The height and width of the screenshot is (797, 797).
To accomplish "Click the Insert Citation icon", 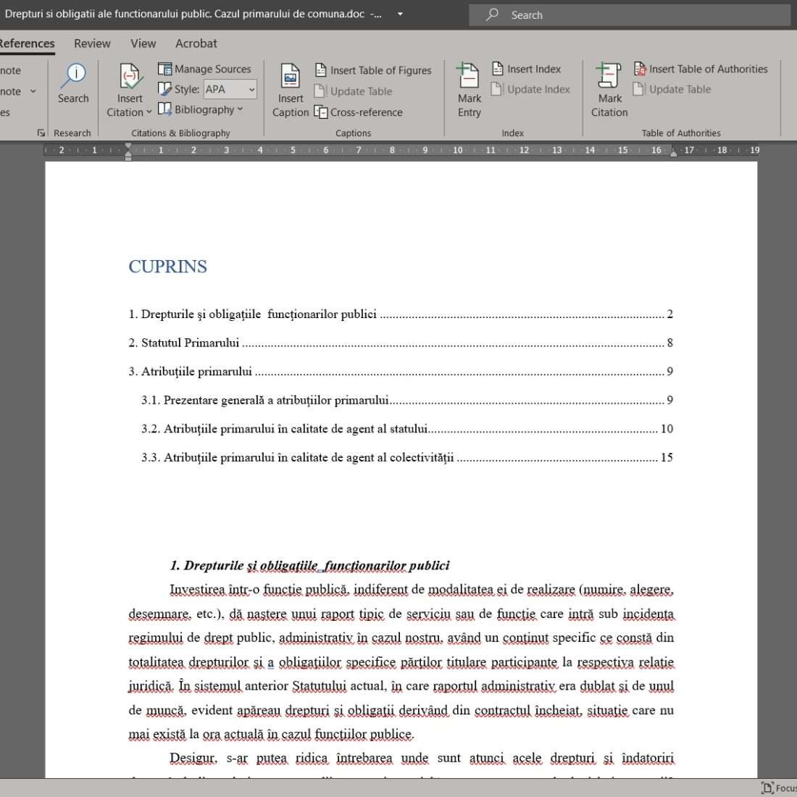I will [130, 77].
